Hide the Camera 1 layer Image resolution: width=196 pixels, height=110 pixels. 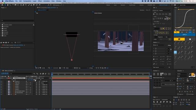(1, 81)
